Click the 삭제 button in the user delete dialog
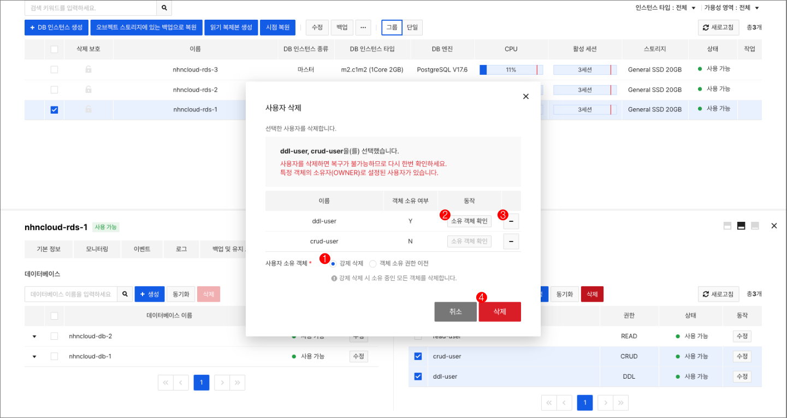Viewport: 787px width, 418px height. pyautogui.click(x=499, y=311)
